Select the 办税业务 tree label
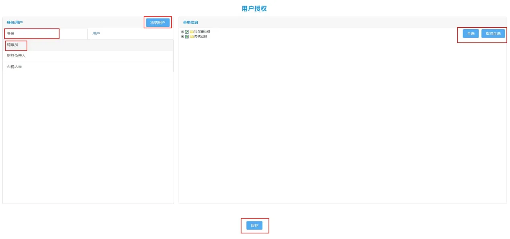The height and width of the screenshot is (239, 510). coord(201,36)
